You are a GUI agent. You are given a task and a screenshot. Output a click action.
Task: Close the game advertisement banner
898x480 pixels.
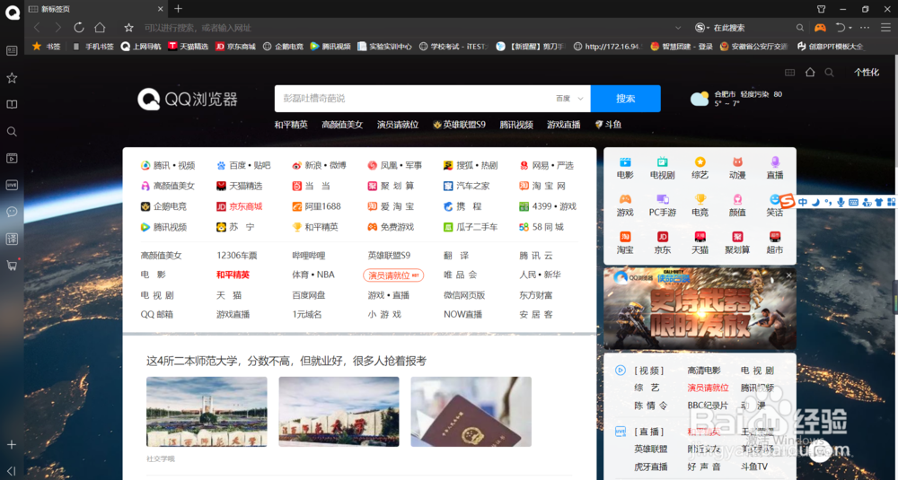[788, 275]
